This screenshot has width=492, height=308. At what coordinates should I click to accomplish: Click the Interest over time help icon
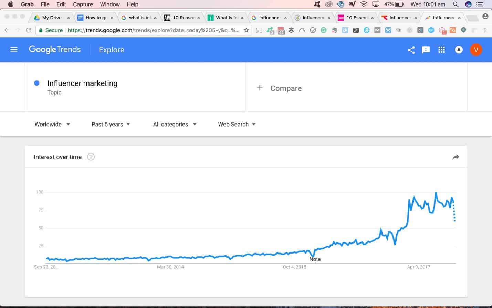click(91, 157)
